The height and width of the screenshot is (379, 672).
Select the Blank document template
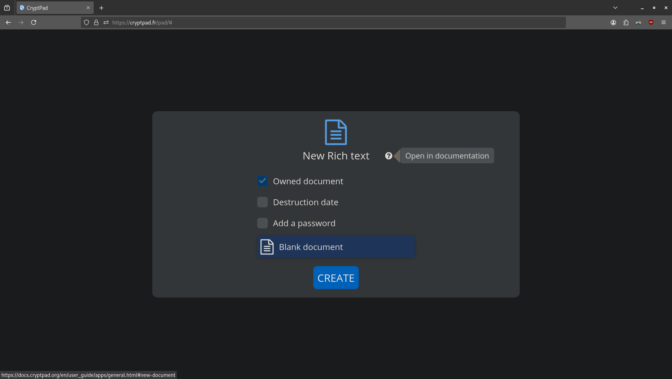(x=336, y=247)
